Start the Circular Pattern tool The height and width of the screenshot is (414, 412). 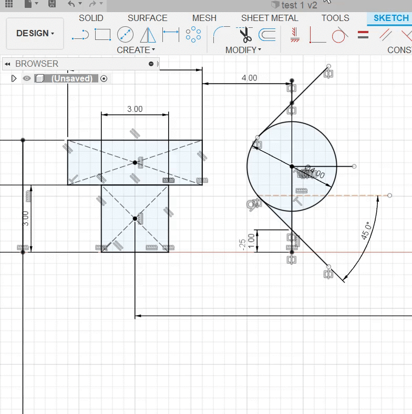pyautogui.click(x=193, y=35)
